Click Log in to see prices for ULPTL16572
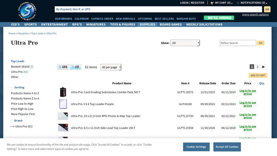Viewport: 277px width, 156px height. coord(248,92)
